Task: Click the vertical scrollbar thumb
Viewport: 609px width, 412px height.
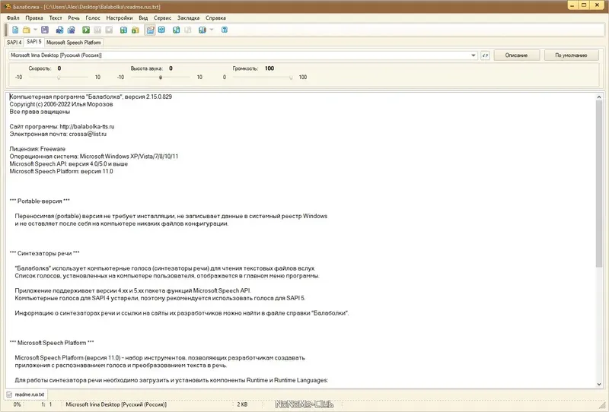Action: [598, 184]
